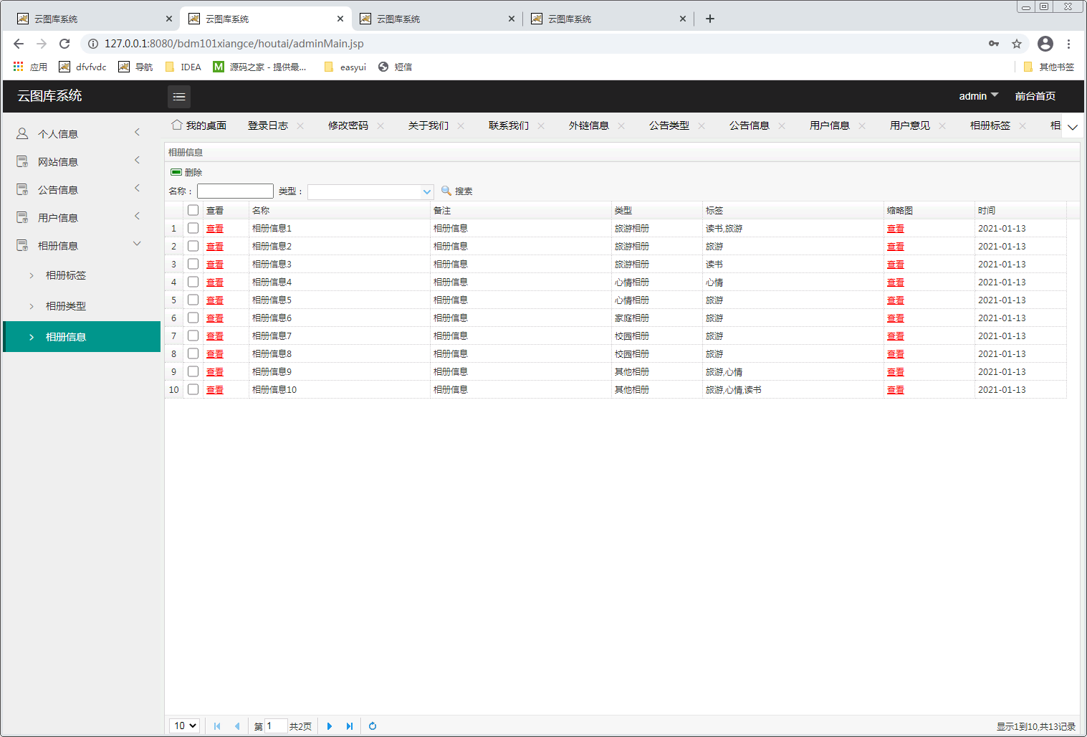Close the 修改密码 tab
Viewport: 1087px width, 737px height.
(x=380, y=125)
